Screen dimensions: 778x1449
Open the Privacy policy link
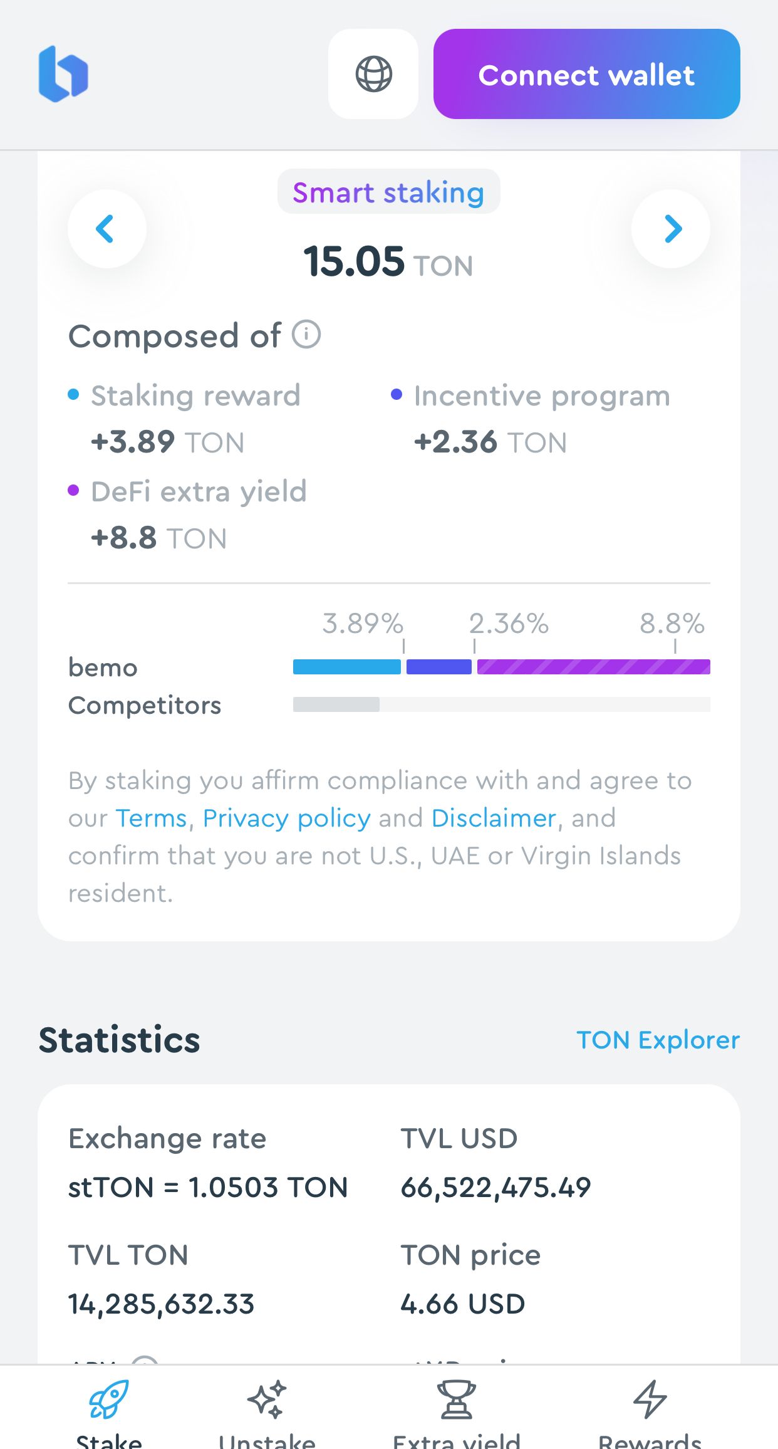point(286,818)
